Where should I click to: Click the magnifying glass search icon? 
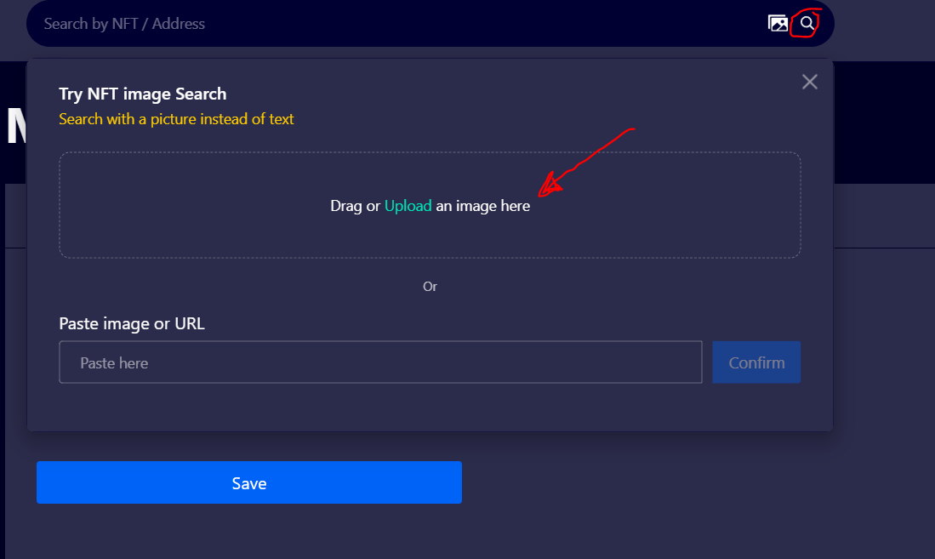(807, 23)
